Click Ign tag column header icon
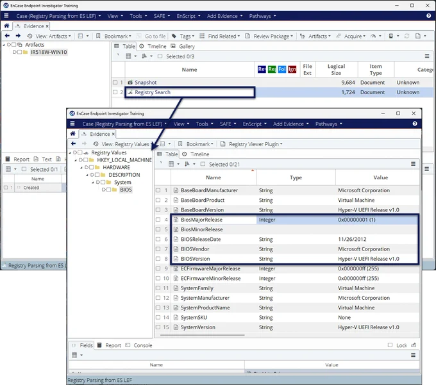The width and height of the screenshot is (436, 385). 292,69
